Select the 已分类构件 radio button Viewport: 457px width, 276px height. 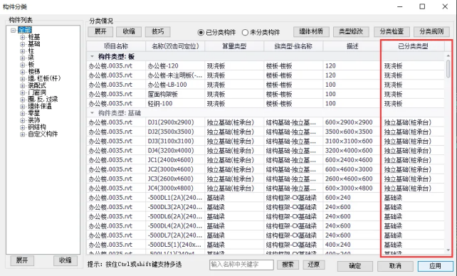click(x=201, y=32)
